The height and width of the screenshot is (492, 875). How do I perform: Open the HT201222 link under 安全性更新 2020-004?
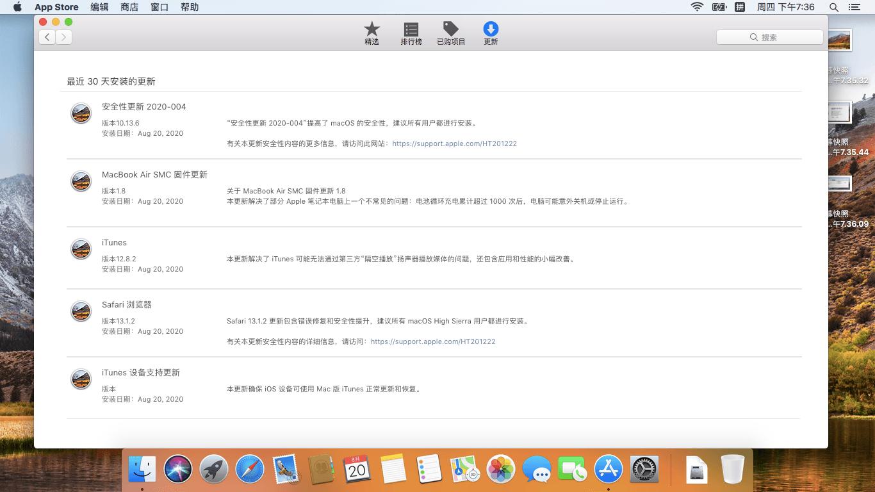tap(455, 143)
